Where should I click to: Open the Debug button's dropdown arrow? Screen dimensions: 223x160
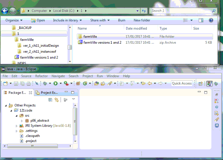(50, 83)
